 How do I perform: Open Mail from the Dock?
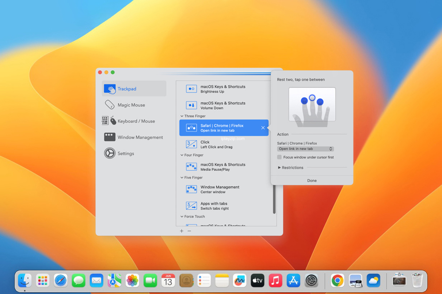point(96,281)
